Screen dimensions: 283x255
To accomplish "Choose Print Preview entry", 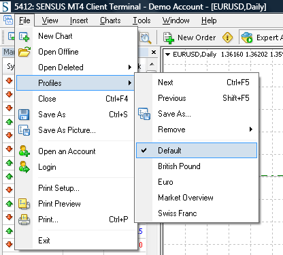I will 77,204.
